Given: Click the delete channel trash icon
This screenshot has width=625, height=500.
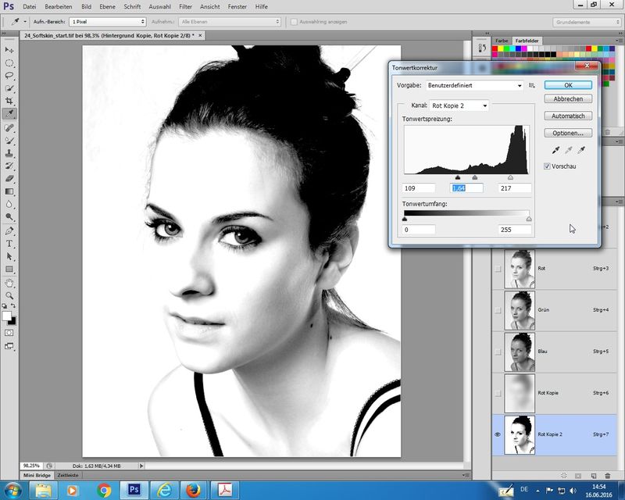Looking at the screenshot, I should click(608, 475).
